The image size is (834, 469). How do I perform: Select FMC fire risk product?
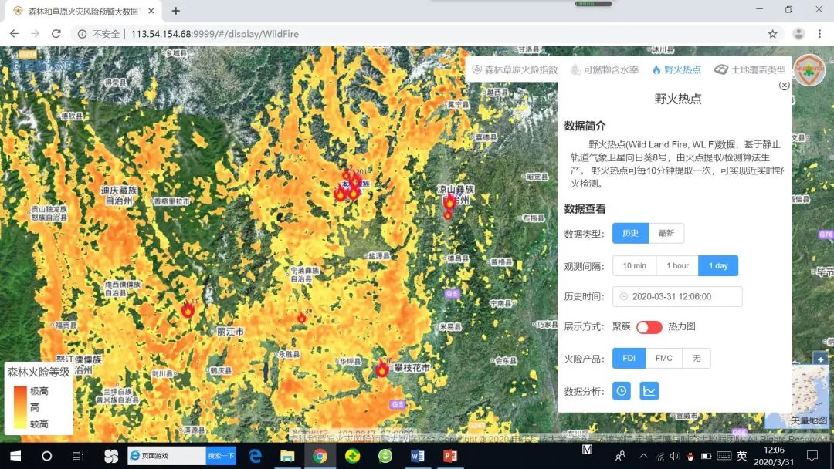point(664,359)
